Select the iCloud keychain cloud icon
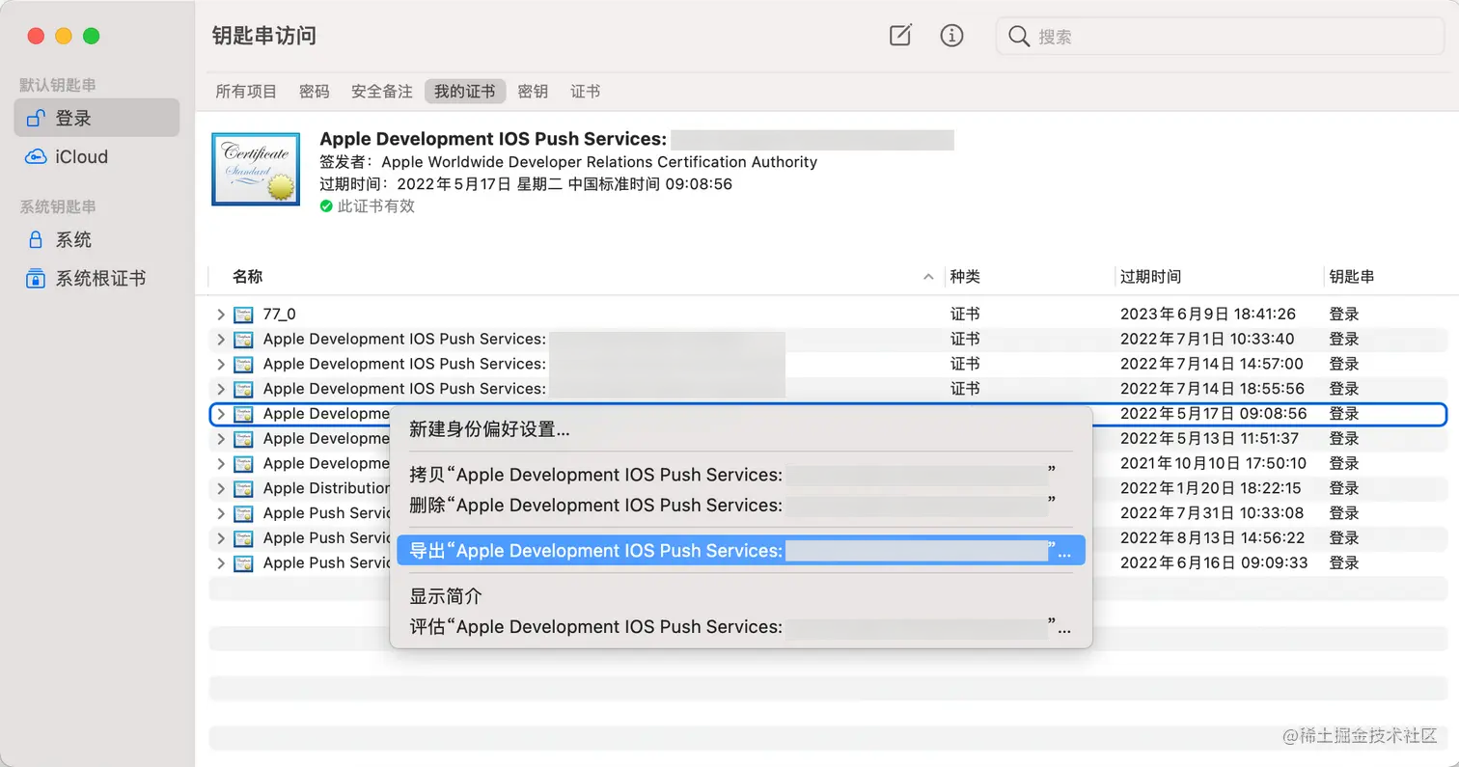 [36, 157]
